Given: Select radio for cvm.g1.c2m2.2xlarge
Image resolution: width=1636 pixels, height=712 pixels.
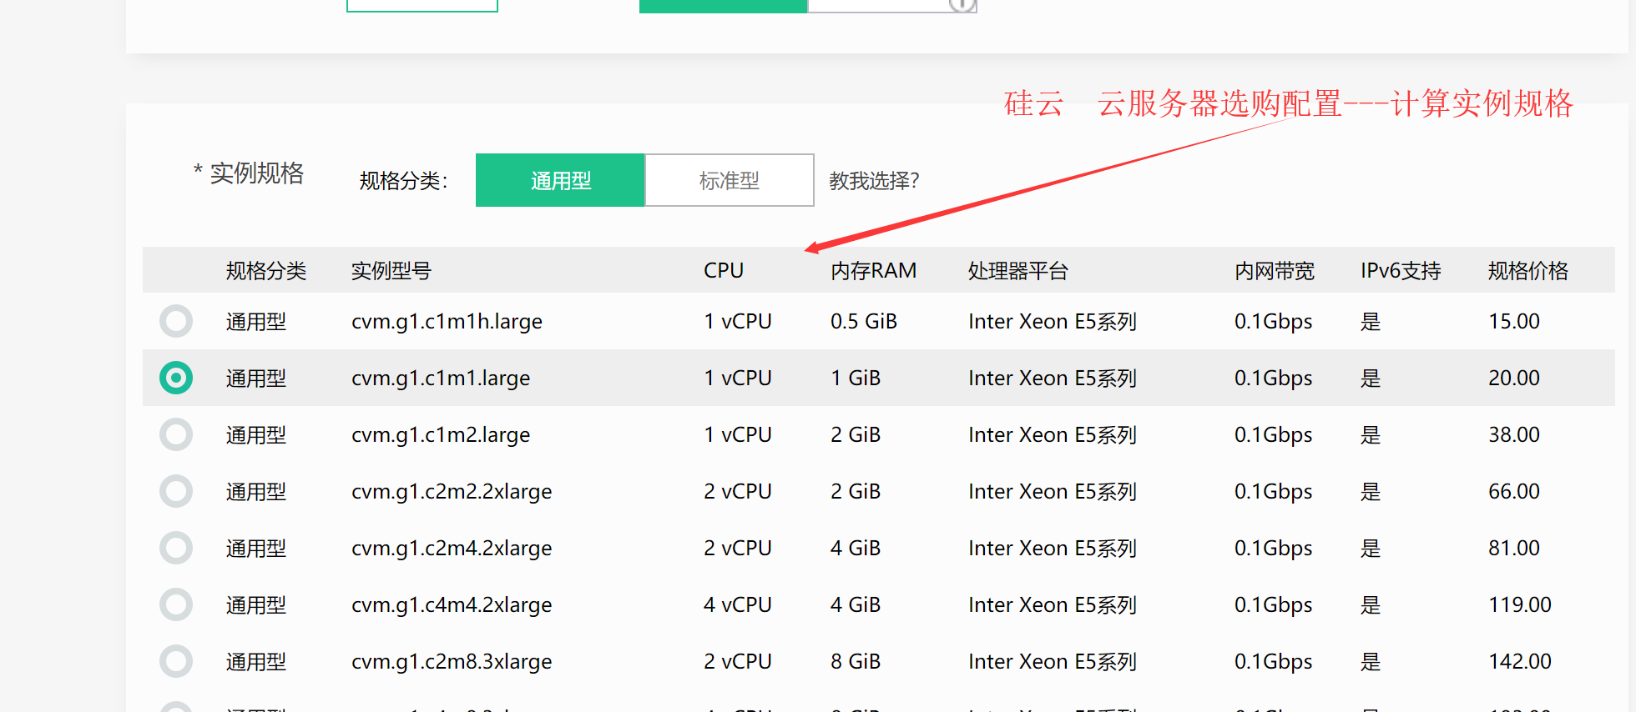Looking at the screenshot, I should click(176, 491).
